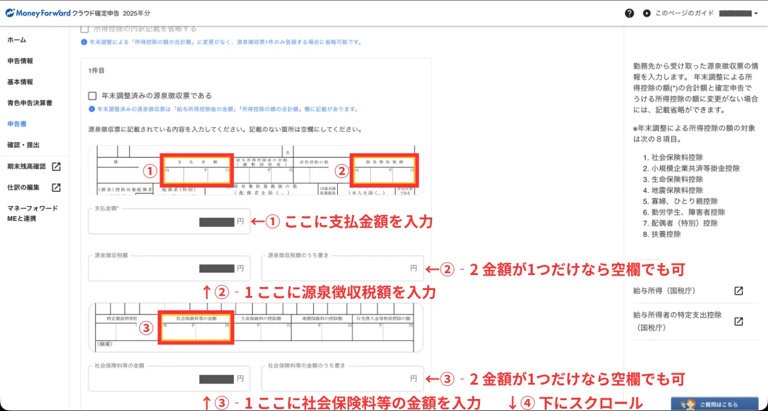Open external icon for 給与所得者の特定支出控除

(739, 321)
